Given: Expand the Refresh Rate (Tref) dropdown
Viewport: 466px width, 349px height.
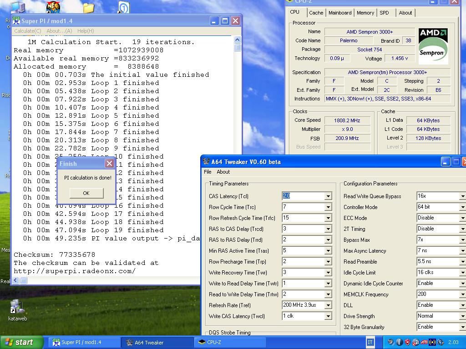Looking at the screenshot, I should [328, 305].
